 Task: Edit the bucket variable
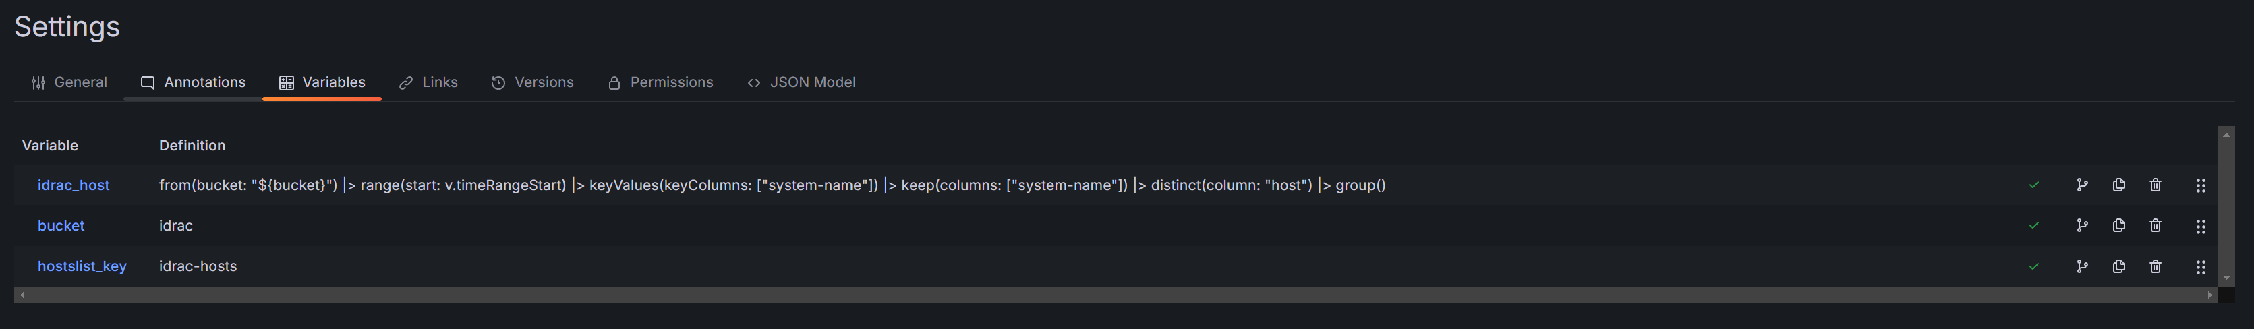(x=61, y=226)
